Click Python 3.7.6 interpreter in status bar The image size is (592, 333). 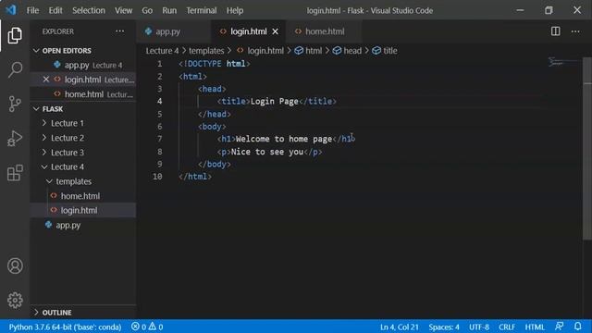[x=65, y=327]
